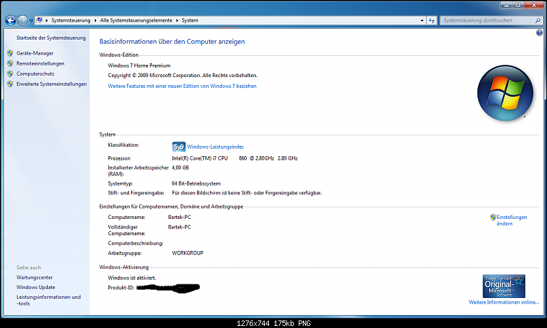
Task: Click the 4,00 GB RAM value
Action: tap(180, 168)
